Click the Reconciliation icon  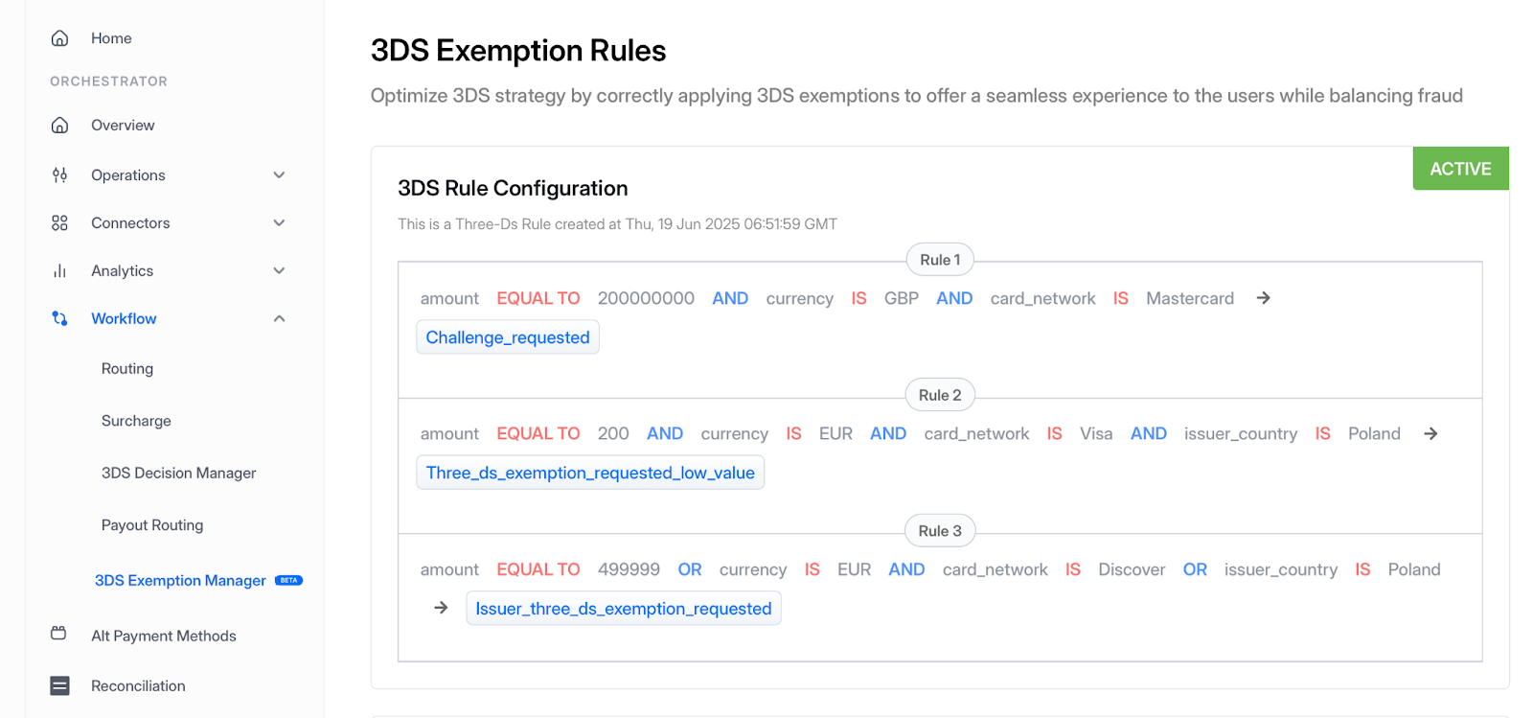coord(59,686)
